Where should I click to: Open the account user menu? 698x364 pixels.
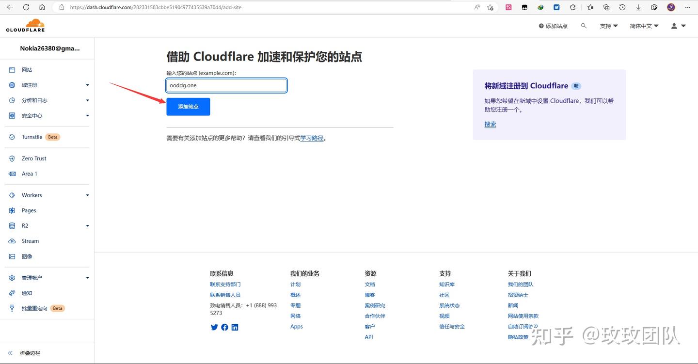(678, 26)
